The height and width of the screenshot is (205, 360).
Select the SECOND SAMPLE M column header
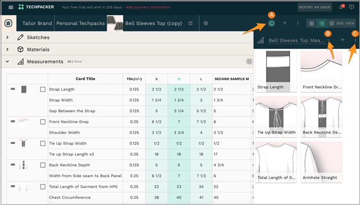coord(231,79)
